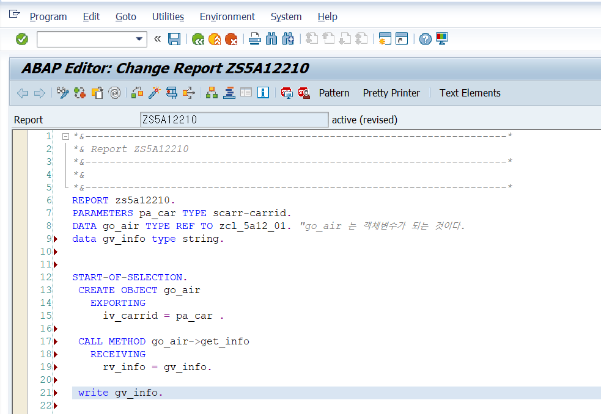Collapse the header comment block at line 1
The image size is (601, 414).
65,136
